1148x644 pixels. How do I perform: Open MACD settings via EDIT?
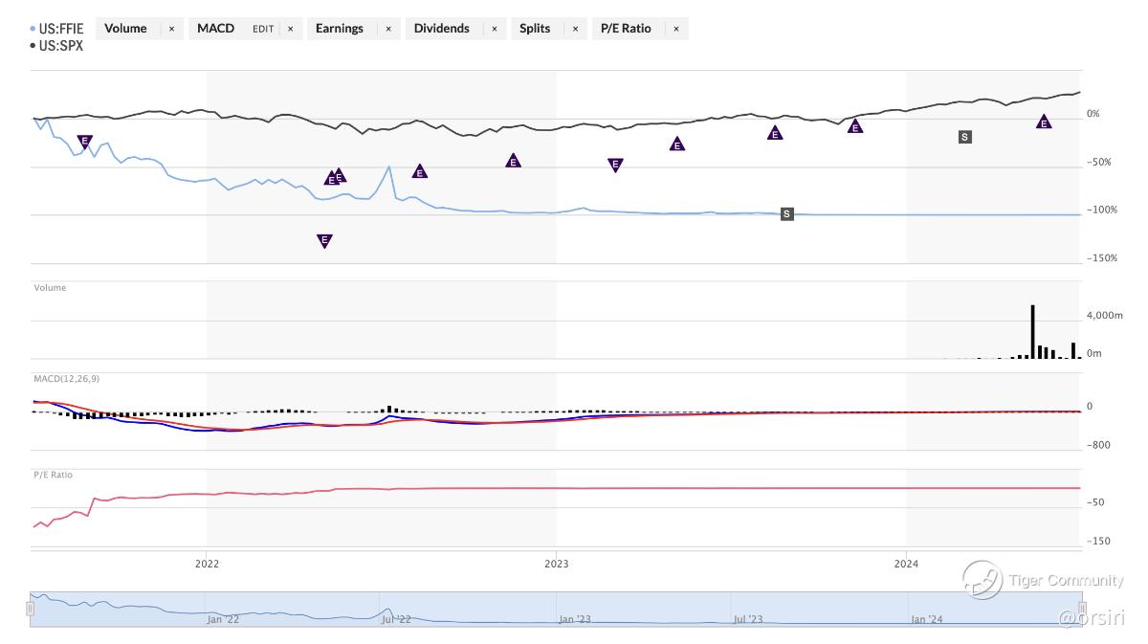263,29
